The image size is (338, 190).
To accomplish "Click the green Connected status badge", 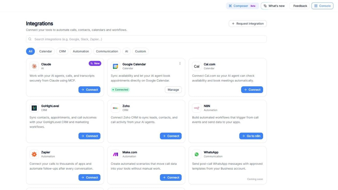I will 120,90.
